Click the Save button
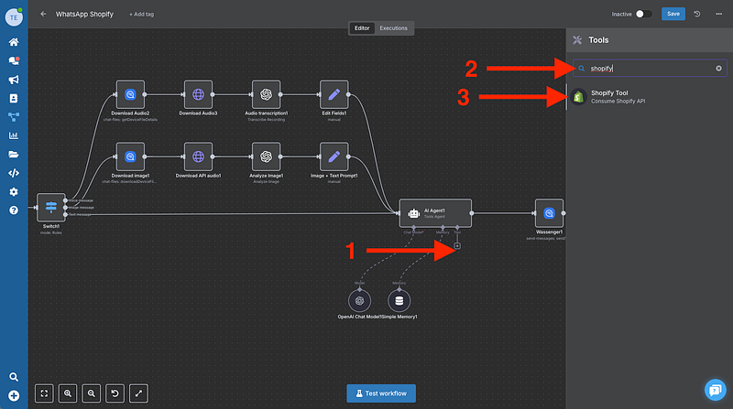733x409 pixels. click(673, 14)
